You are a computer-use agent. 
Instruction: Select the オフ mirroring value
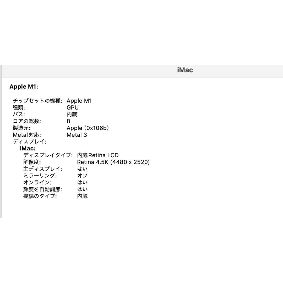pos(82,176)
